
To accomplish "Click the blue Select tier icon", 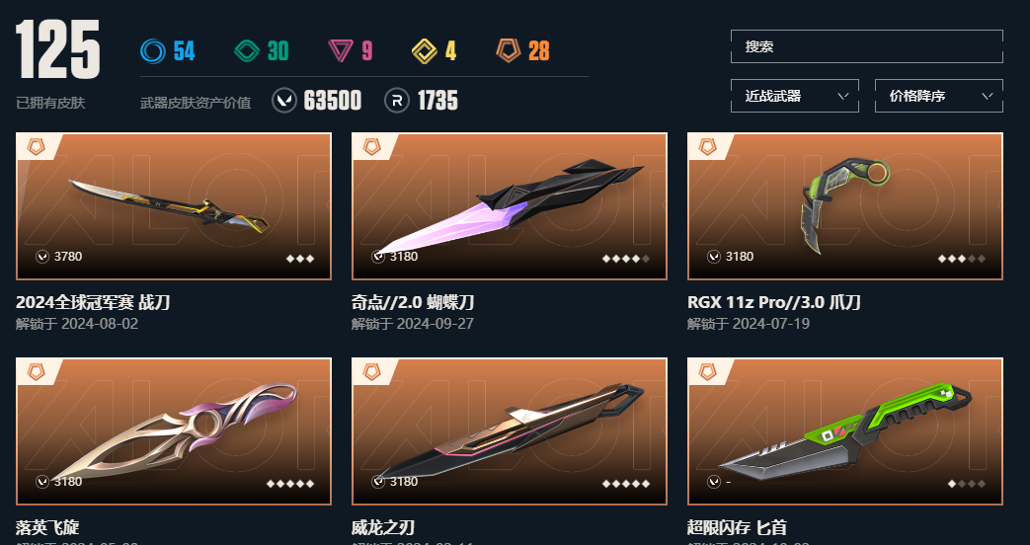I will click(x=153, y=50).
